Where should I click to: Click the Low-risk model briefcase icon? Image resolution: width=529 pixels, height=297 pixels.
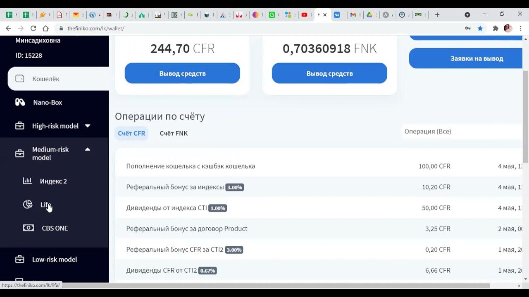[19, 259]
